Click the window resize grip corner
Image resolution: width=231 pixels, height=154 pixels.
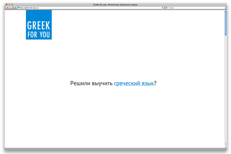tap(226, 149)
